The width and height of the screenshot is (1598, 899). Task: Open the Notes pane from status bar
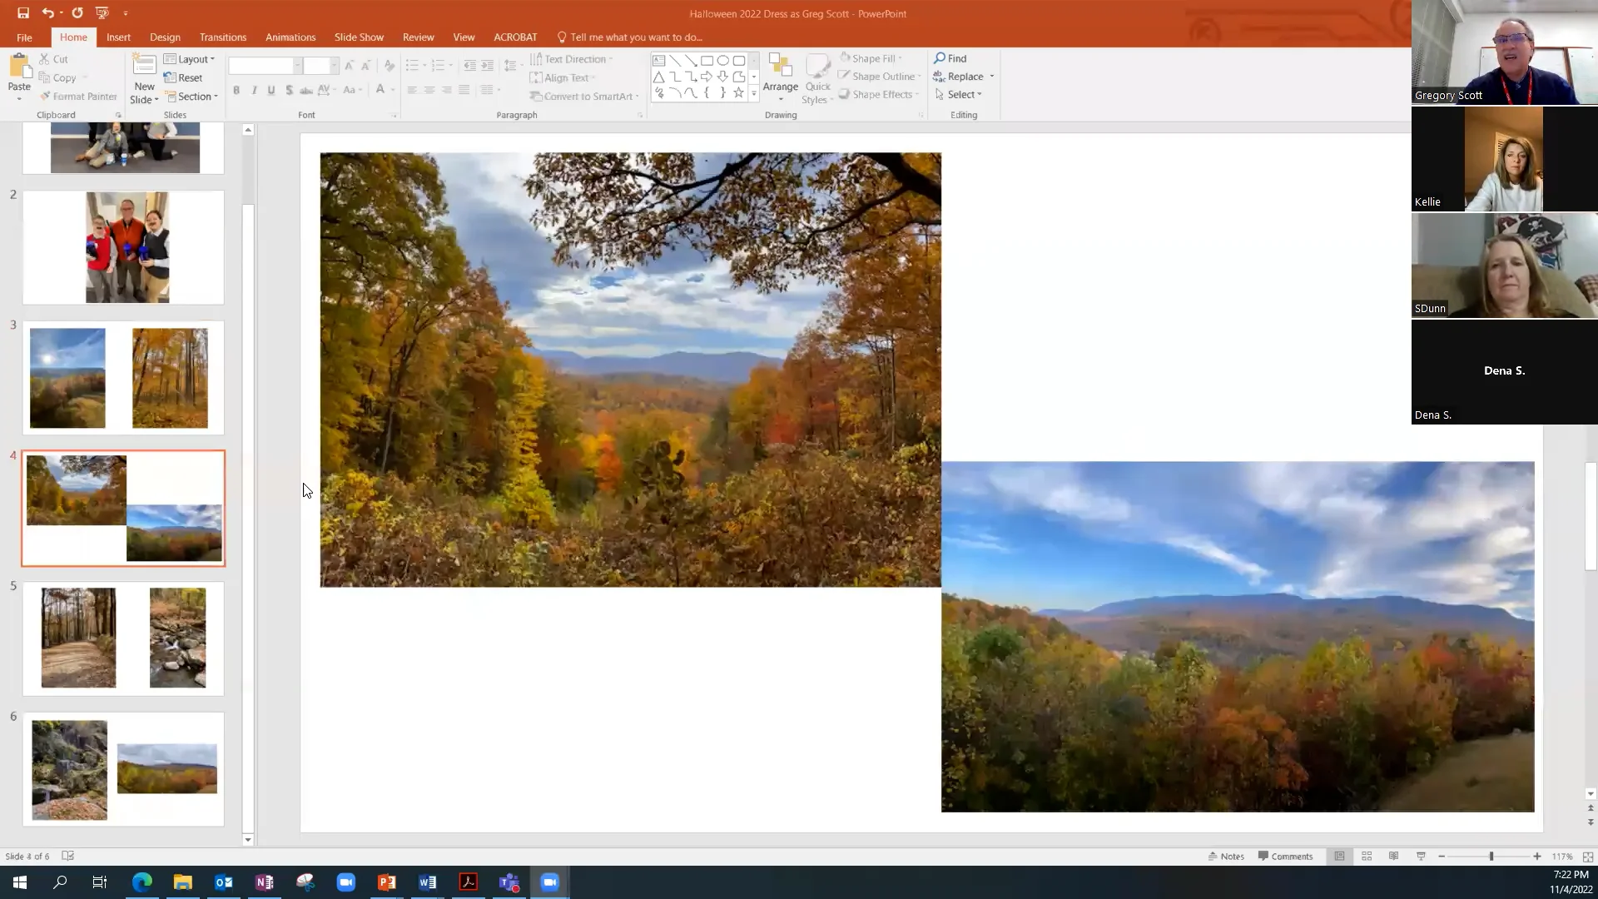(1226, 856)
